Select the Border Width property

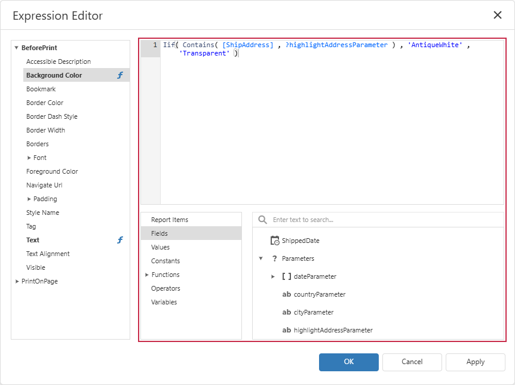point(76,130)
